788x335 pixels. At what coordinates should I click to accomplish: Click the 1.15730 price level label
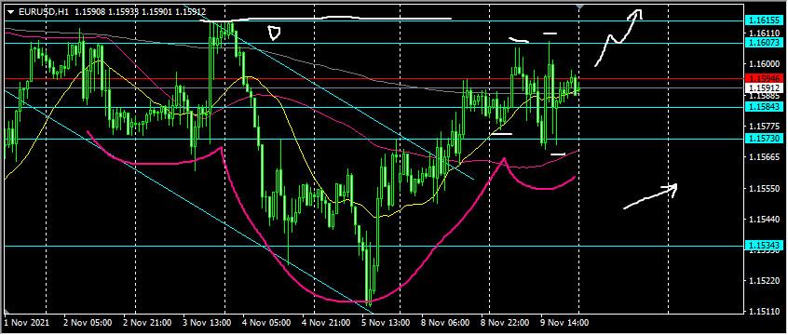point(764,138)
